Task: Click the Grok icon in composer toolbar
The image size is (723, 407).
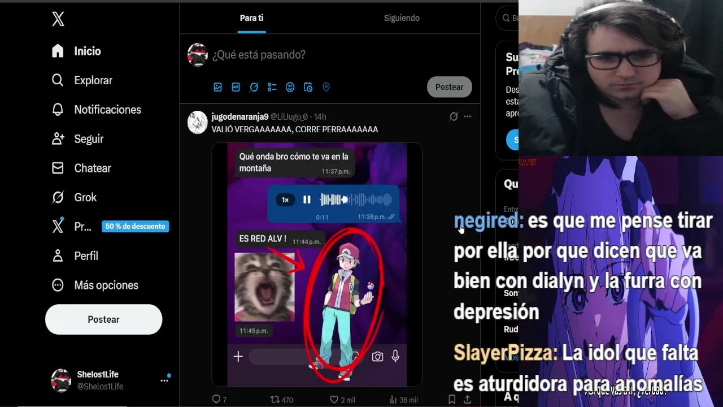Action: tap(254, 87)
